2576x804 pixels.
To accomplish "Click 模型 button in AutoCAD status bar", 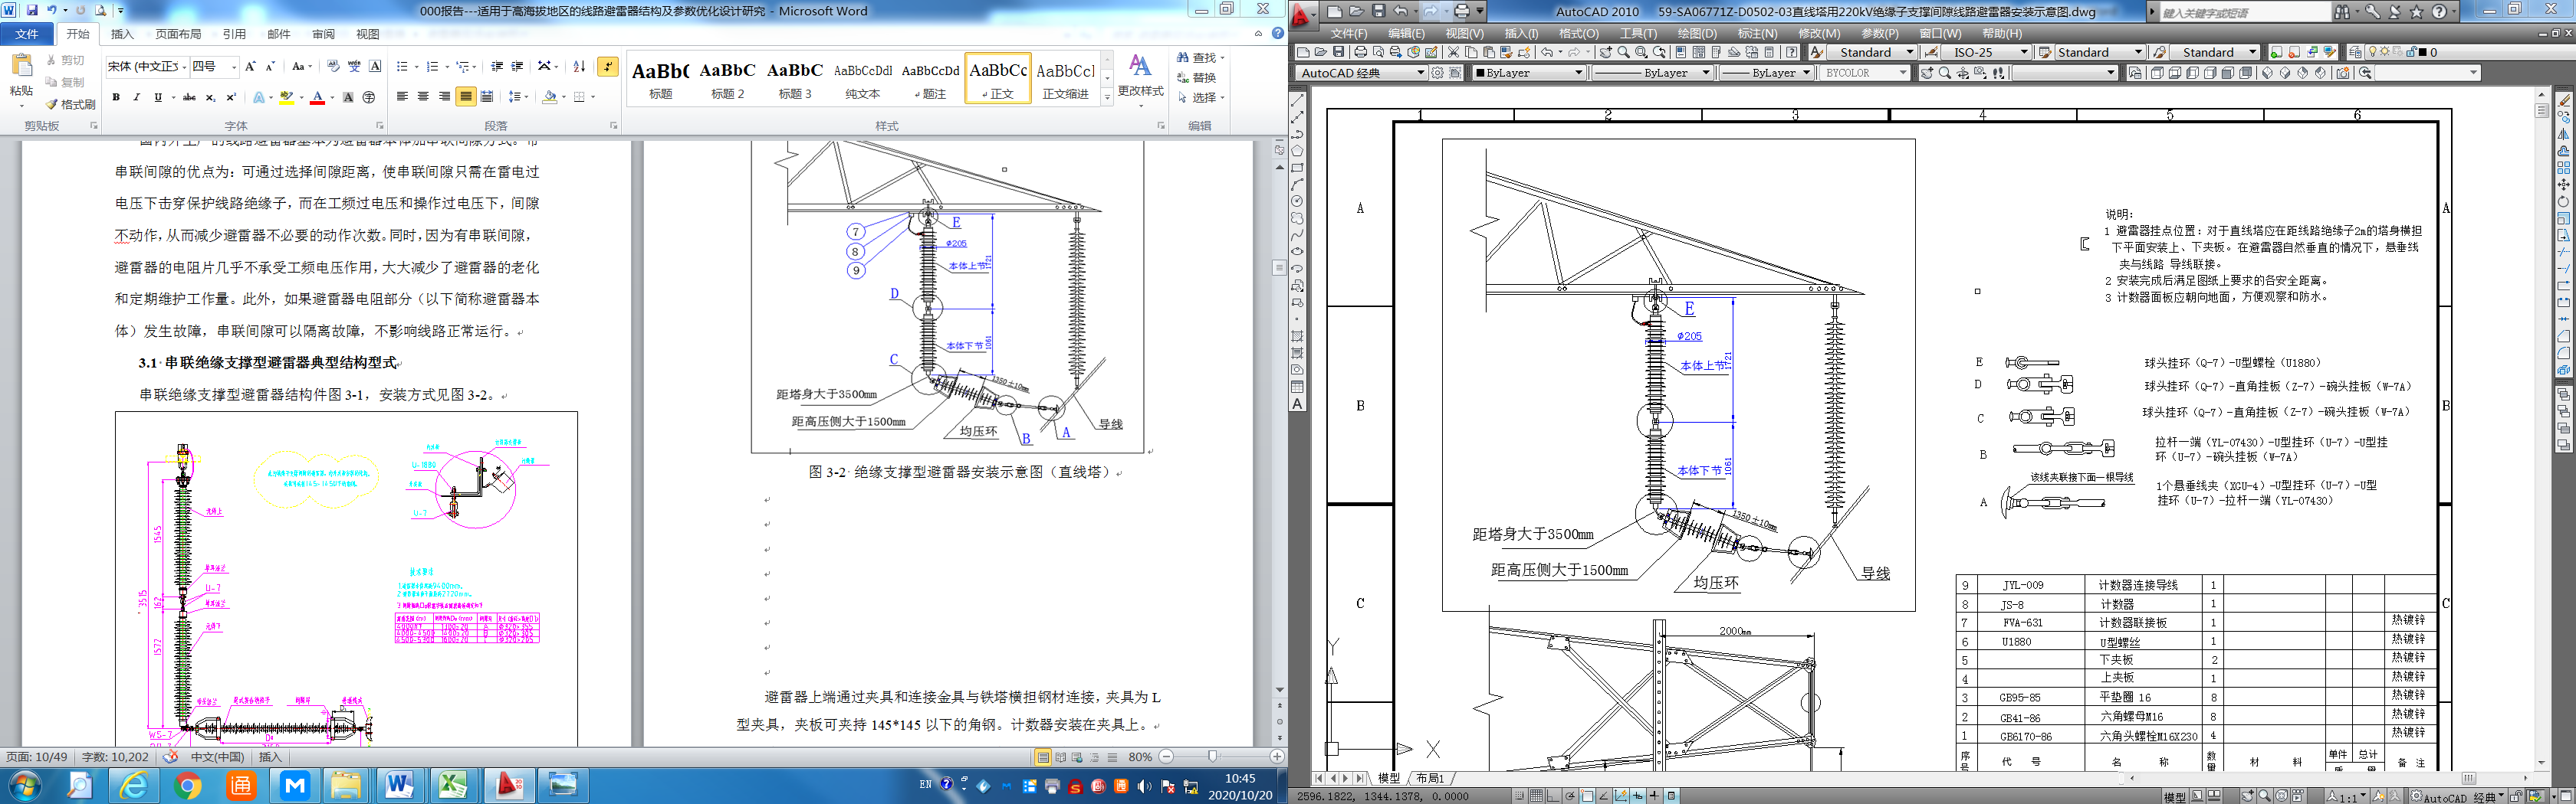I will pos(2174,797).
